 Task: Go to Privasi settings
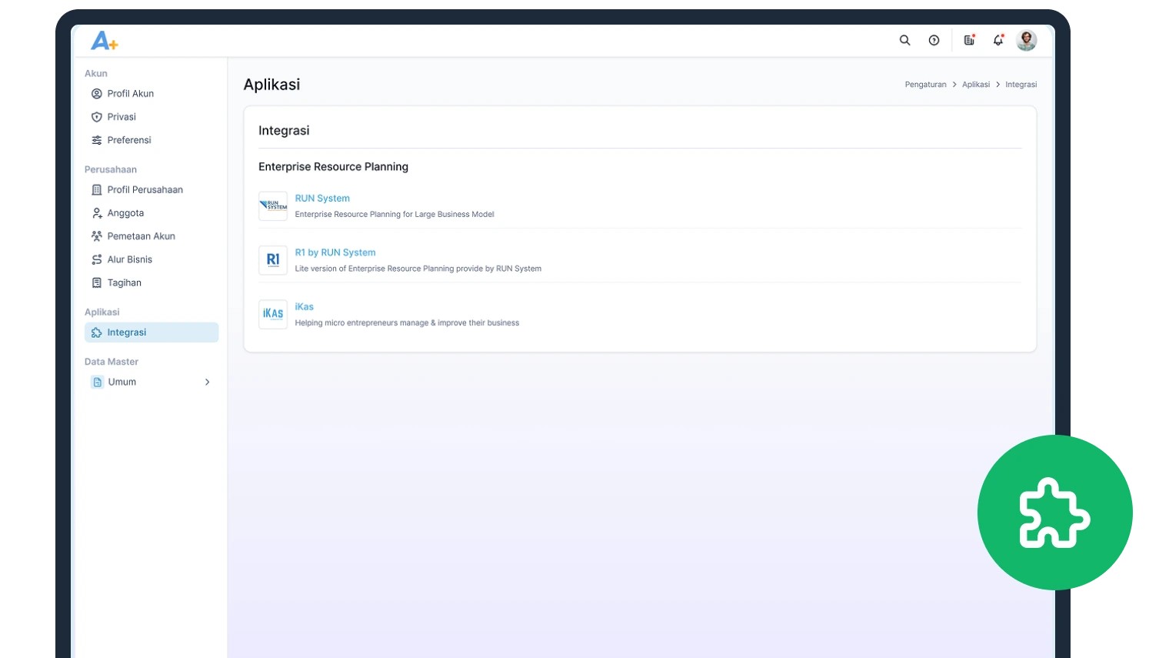[122, 117]
